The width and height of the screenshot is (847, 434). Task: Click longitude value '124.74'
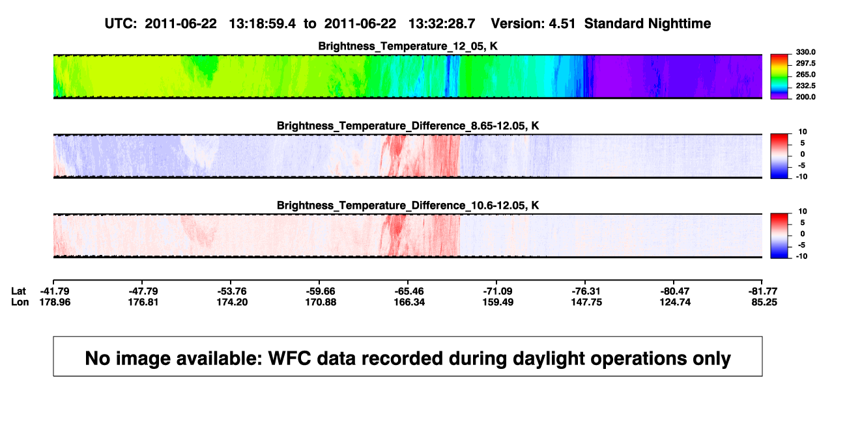674,302
